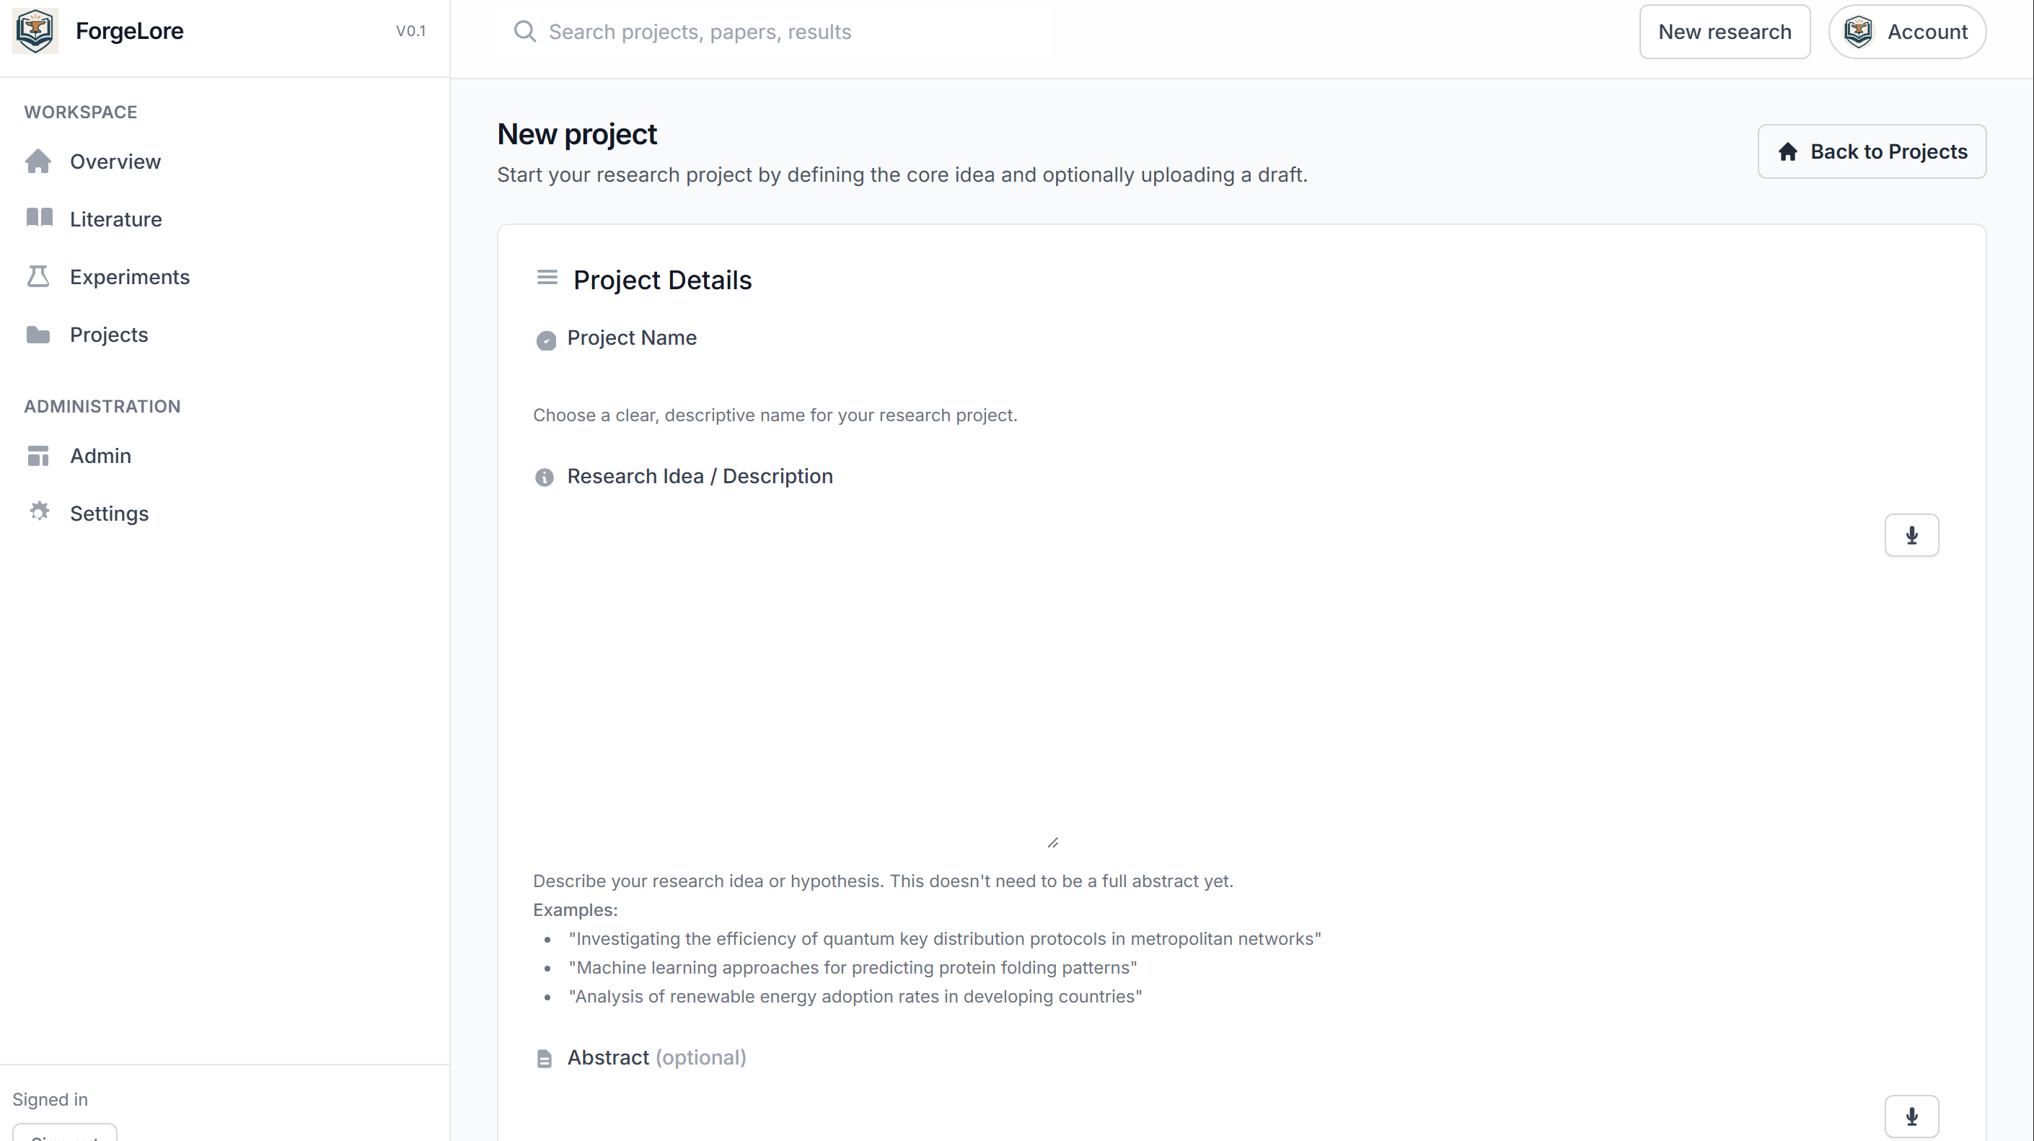2034x1141 pixels.
Task: Grab the description textarea resize handle
Action: [1052, 842]
